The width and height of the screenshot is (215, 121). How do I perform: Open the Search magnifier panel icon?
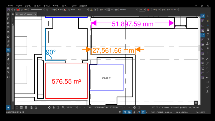click(x=8, y=73)
